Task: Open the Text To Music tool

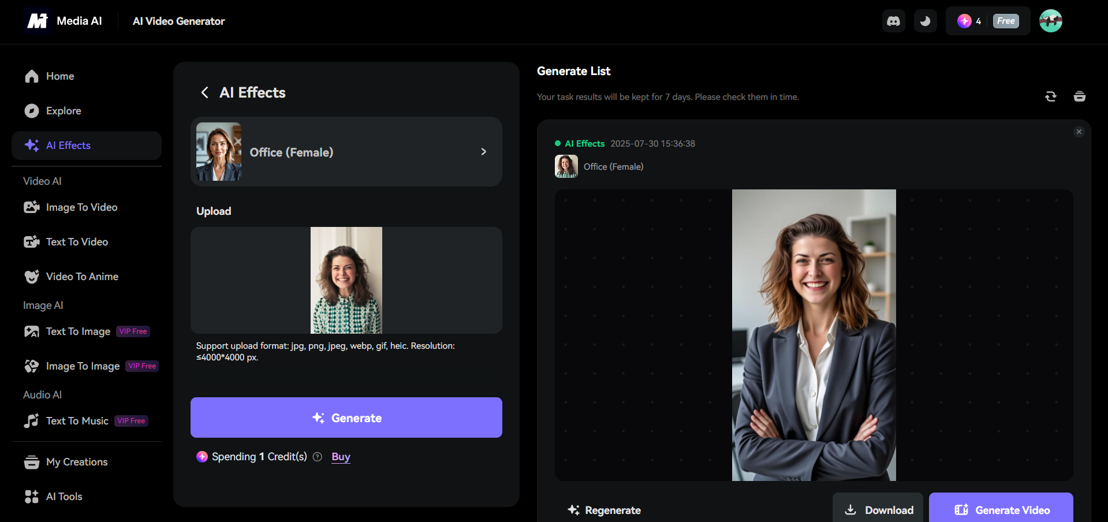Action: pyautogui.click(x=77, y=420)
